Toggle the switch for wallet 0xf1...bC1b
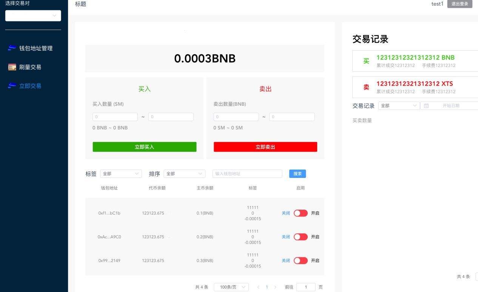Image resolution: width=478 pixels, height=292 pixels. (x=300, y=213)
